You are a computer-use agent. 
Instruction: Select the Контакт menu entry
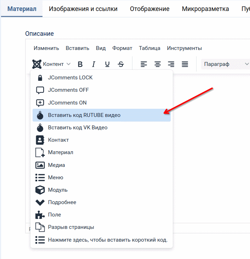tap(102, 140)
